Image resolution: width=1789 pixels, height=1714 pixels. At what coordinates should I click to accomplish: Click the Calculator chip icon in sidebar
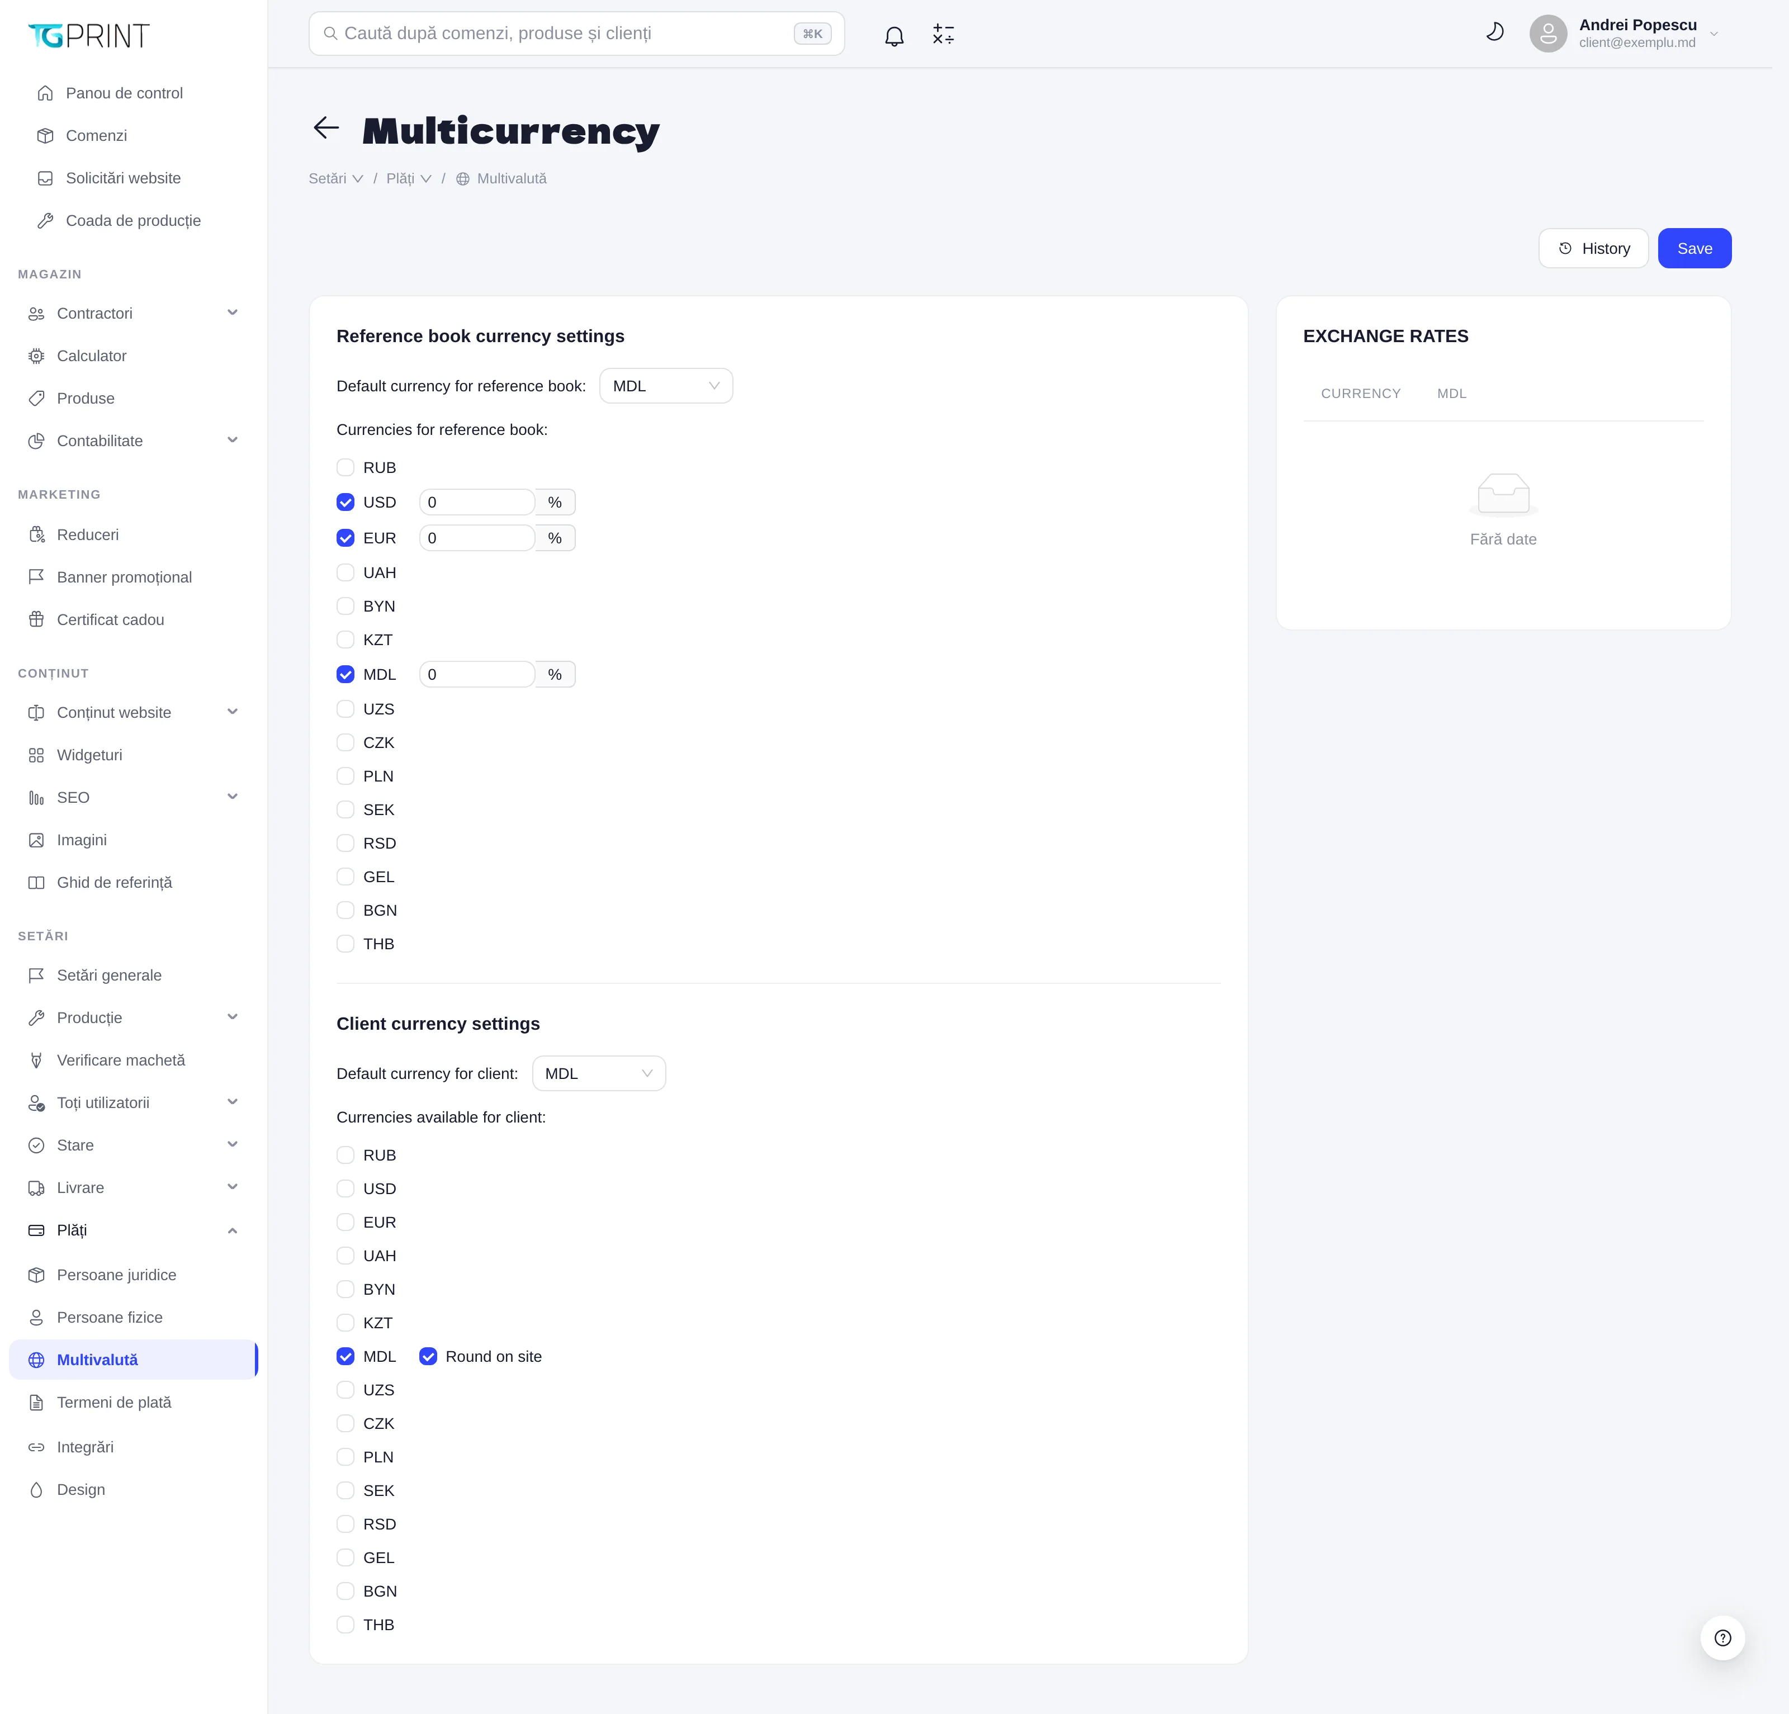pos(36,356)
